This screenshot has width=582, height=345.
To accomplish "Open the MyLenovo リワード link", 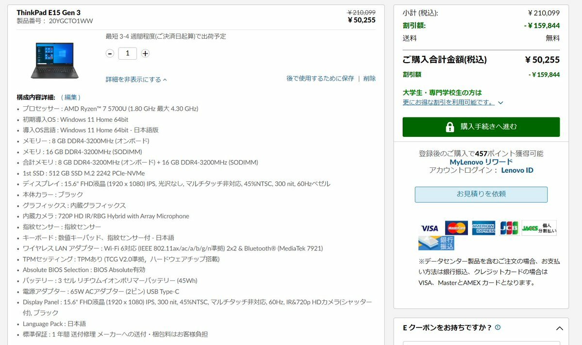I will 481,162.
